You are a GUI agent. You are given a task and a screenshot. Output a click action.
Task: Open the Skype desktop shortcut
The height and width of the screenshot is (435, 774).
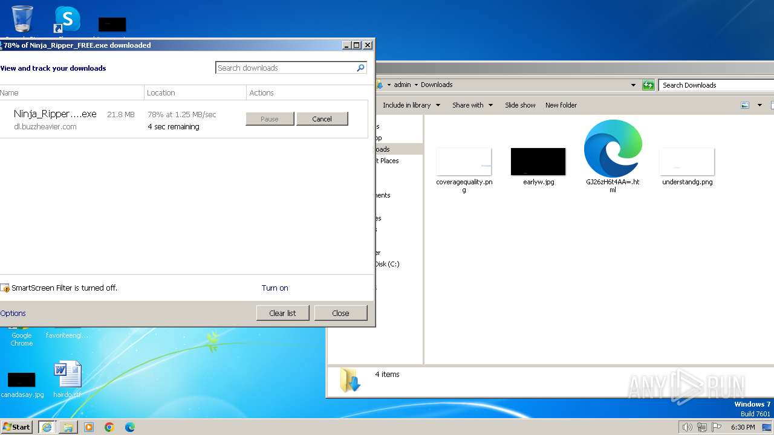[67, 19]
